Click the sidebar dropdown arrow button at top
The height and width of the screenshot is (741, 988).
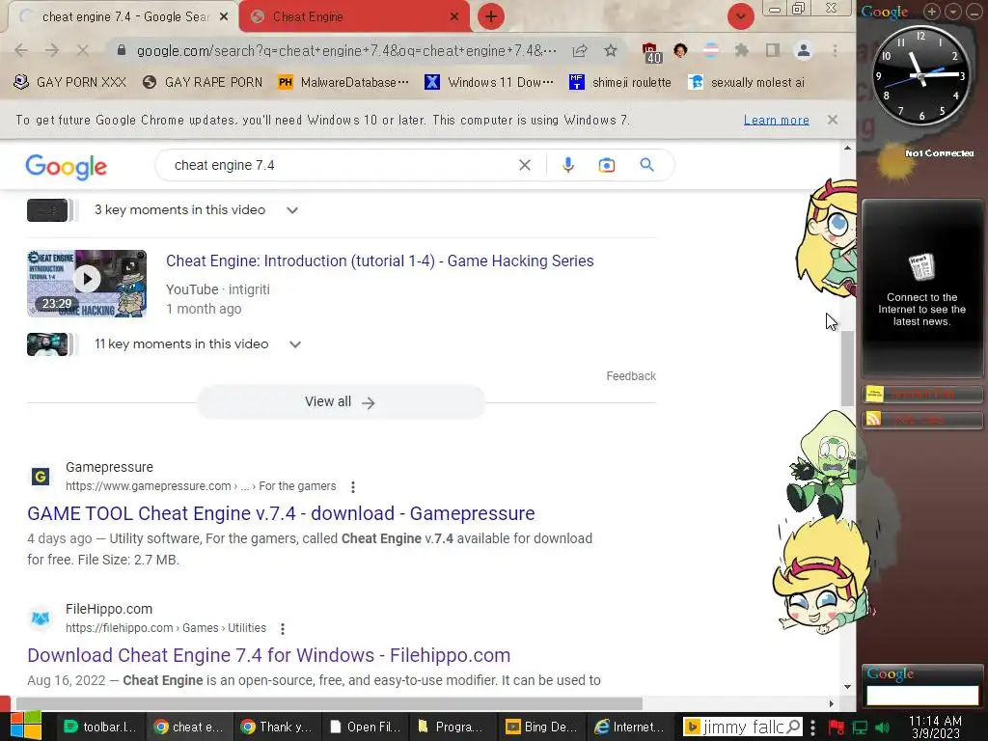coord(952,11)
